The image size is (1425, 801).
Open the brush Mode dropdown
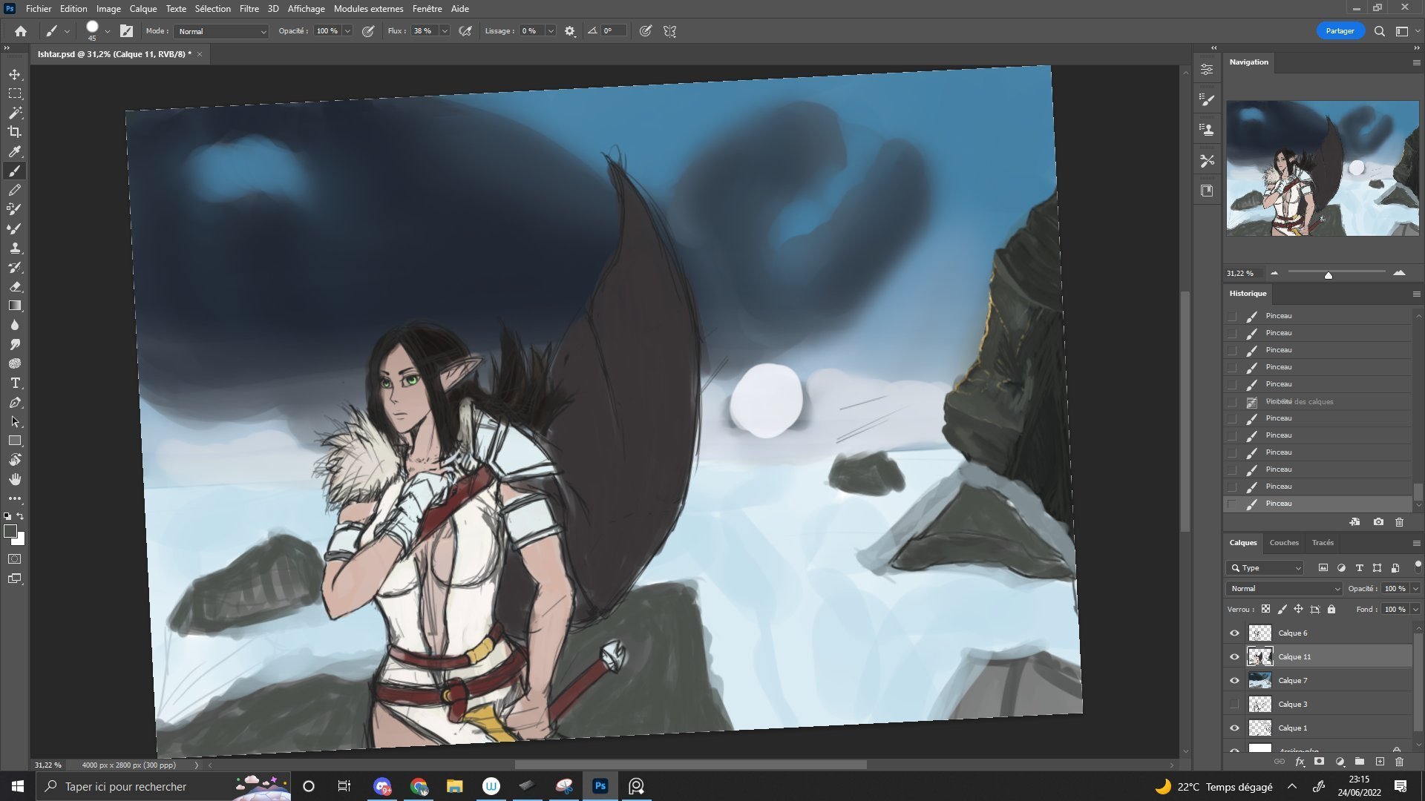[221, 31]
